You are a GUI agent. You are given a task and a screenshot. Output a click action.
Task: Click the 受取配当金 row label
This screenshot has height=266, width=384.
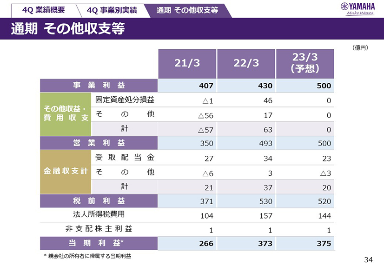(125, 158)
